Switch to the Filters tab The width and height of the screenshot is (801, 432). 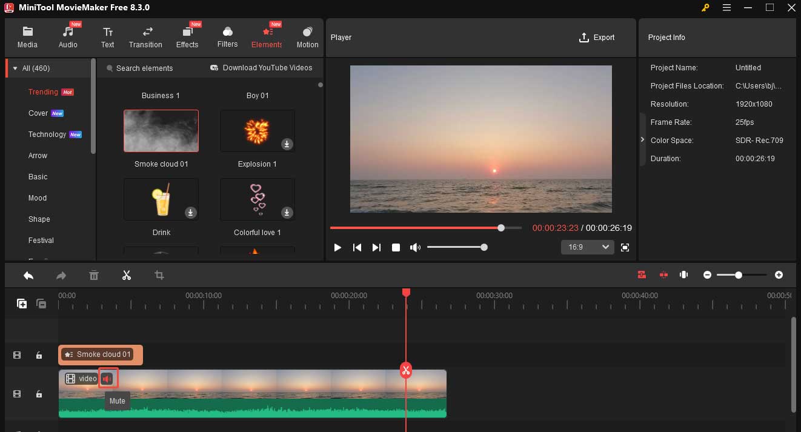coord(227,38)
